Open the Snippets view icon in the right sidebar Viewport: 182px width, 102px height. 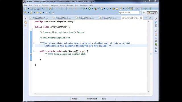coord(156,48)
